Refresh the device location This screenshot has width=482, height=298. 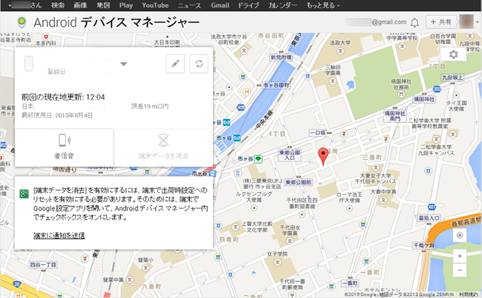pos(199,63)
